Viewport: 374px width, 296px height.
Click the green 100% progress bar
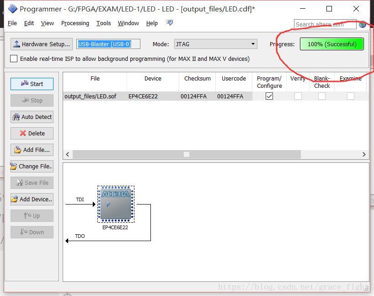click(x=331, y=44)
